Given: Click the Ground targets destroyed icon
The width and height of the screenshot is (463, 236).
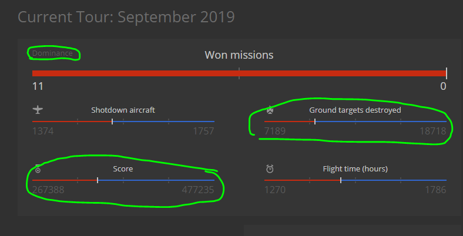Looking at the screenshot, I should (270, 110).
